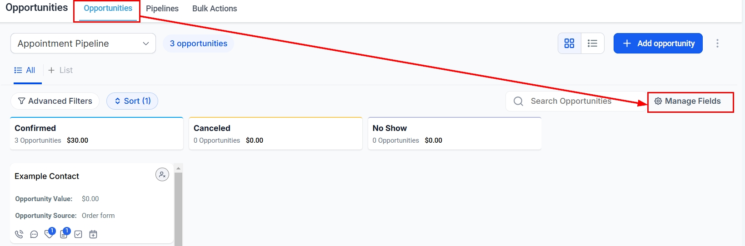The image size is (745, 246).
Task: Switch to list view
Action: tap(592, 43)
